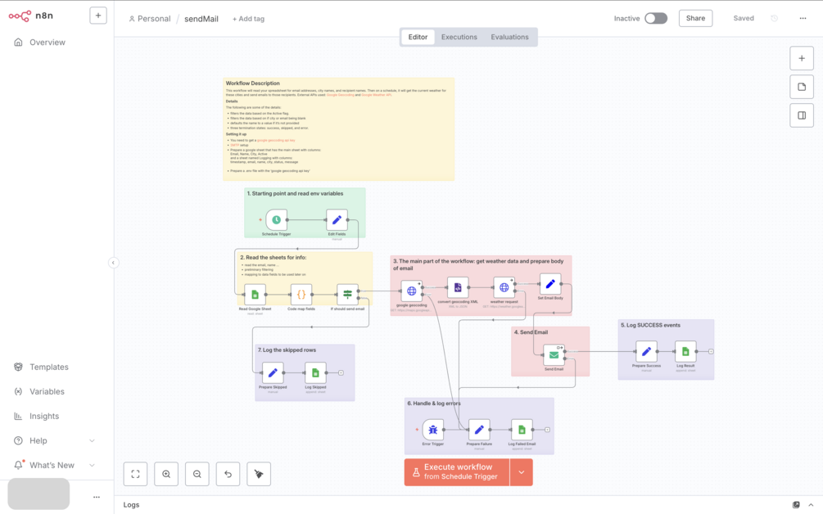Toggle the side panel button on canvas

tap(802, 115)
